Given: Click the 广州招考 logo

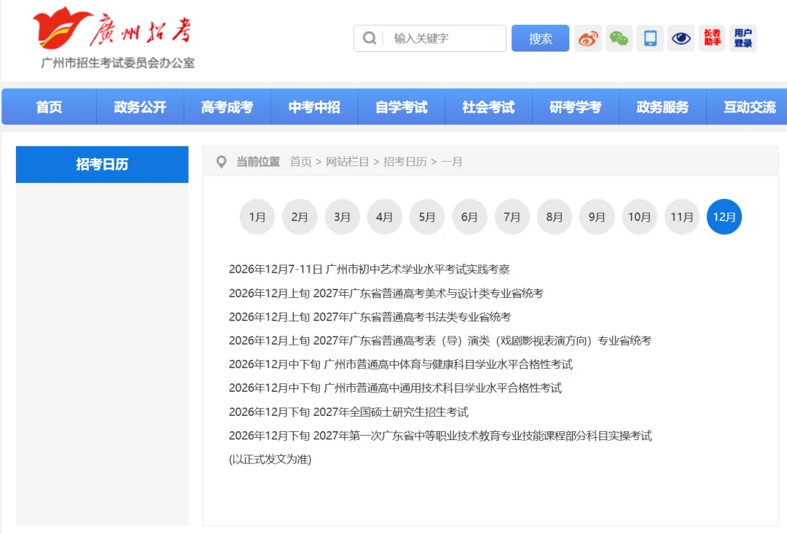Looking at the screenshot, I should coord(112,28).
